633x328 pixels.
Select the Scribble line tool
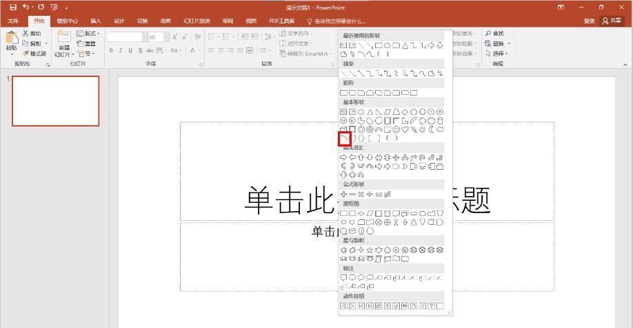tap(440, 74)
